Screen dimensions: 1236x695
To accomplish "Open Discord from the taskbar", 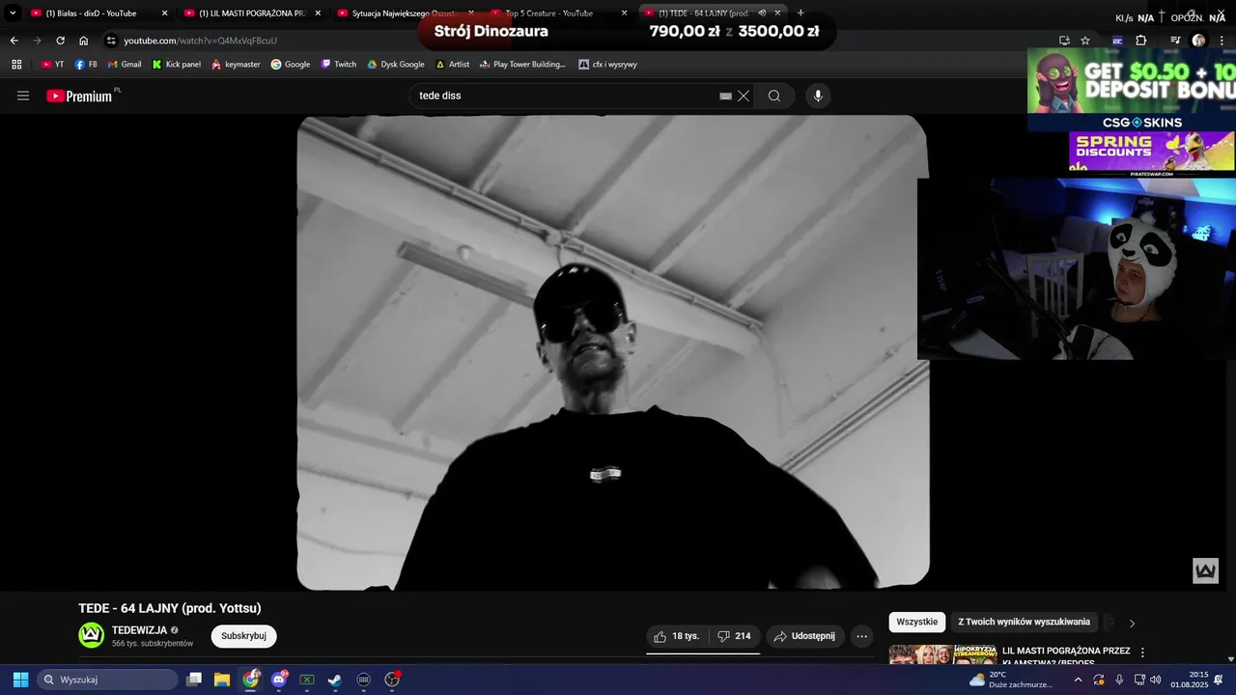I will 279,680.
